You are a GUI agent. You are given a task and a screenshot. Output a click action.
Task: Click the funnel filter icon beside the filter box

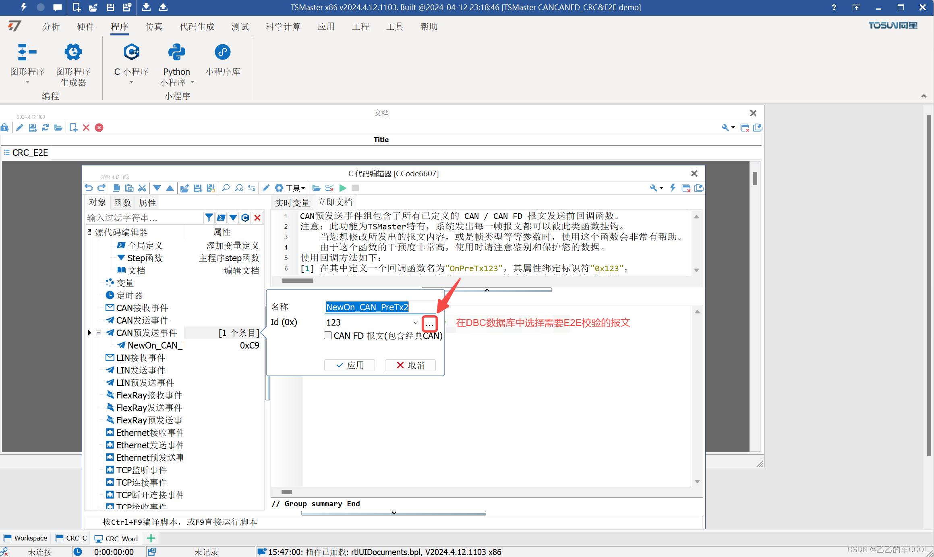pos(209,218)
